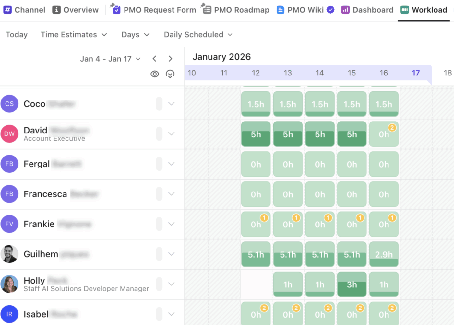454x325 pixels.
Task: Select day 17 in the timeline header
Action: tap(416, 73)
